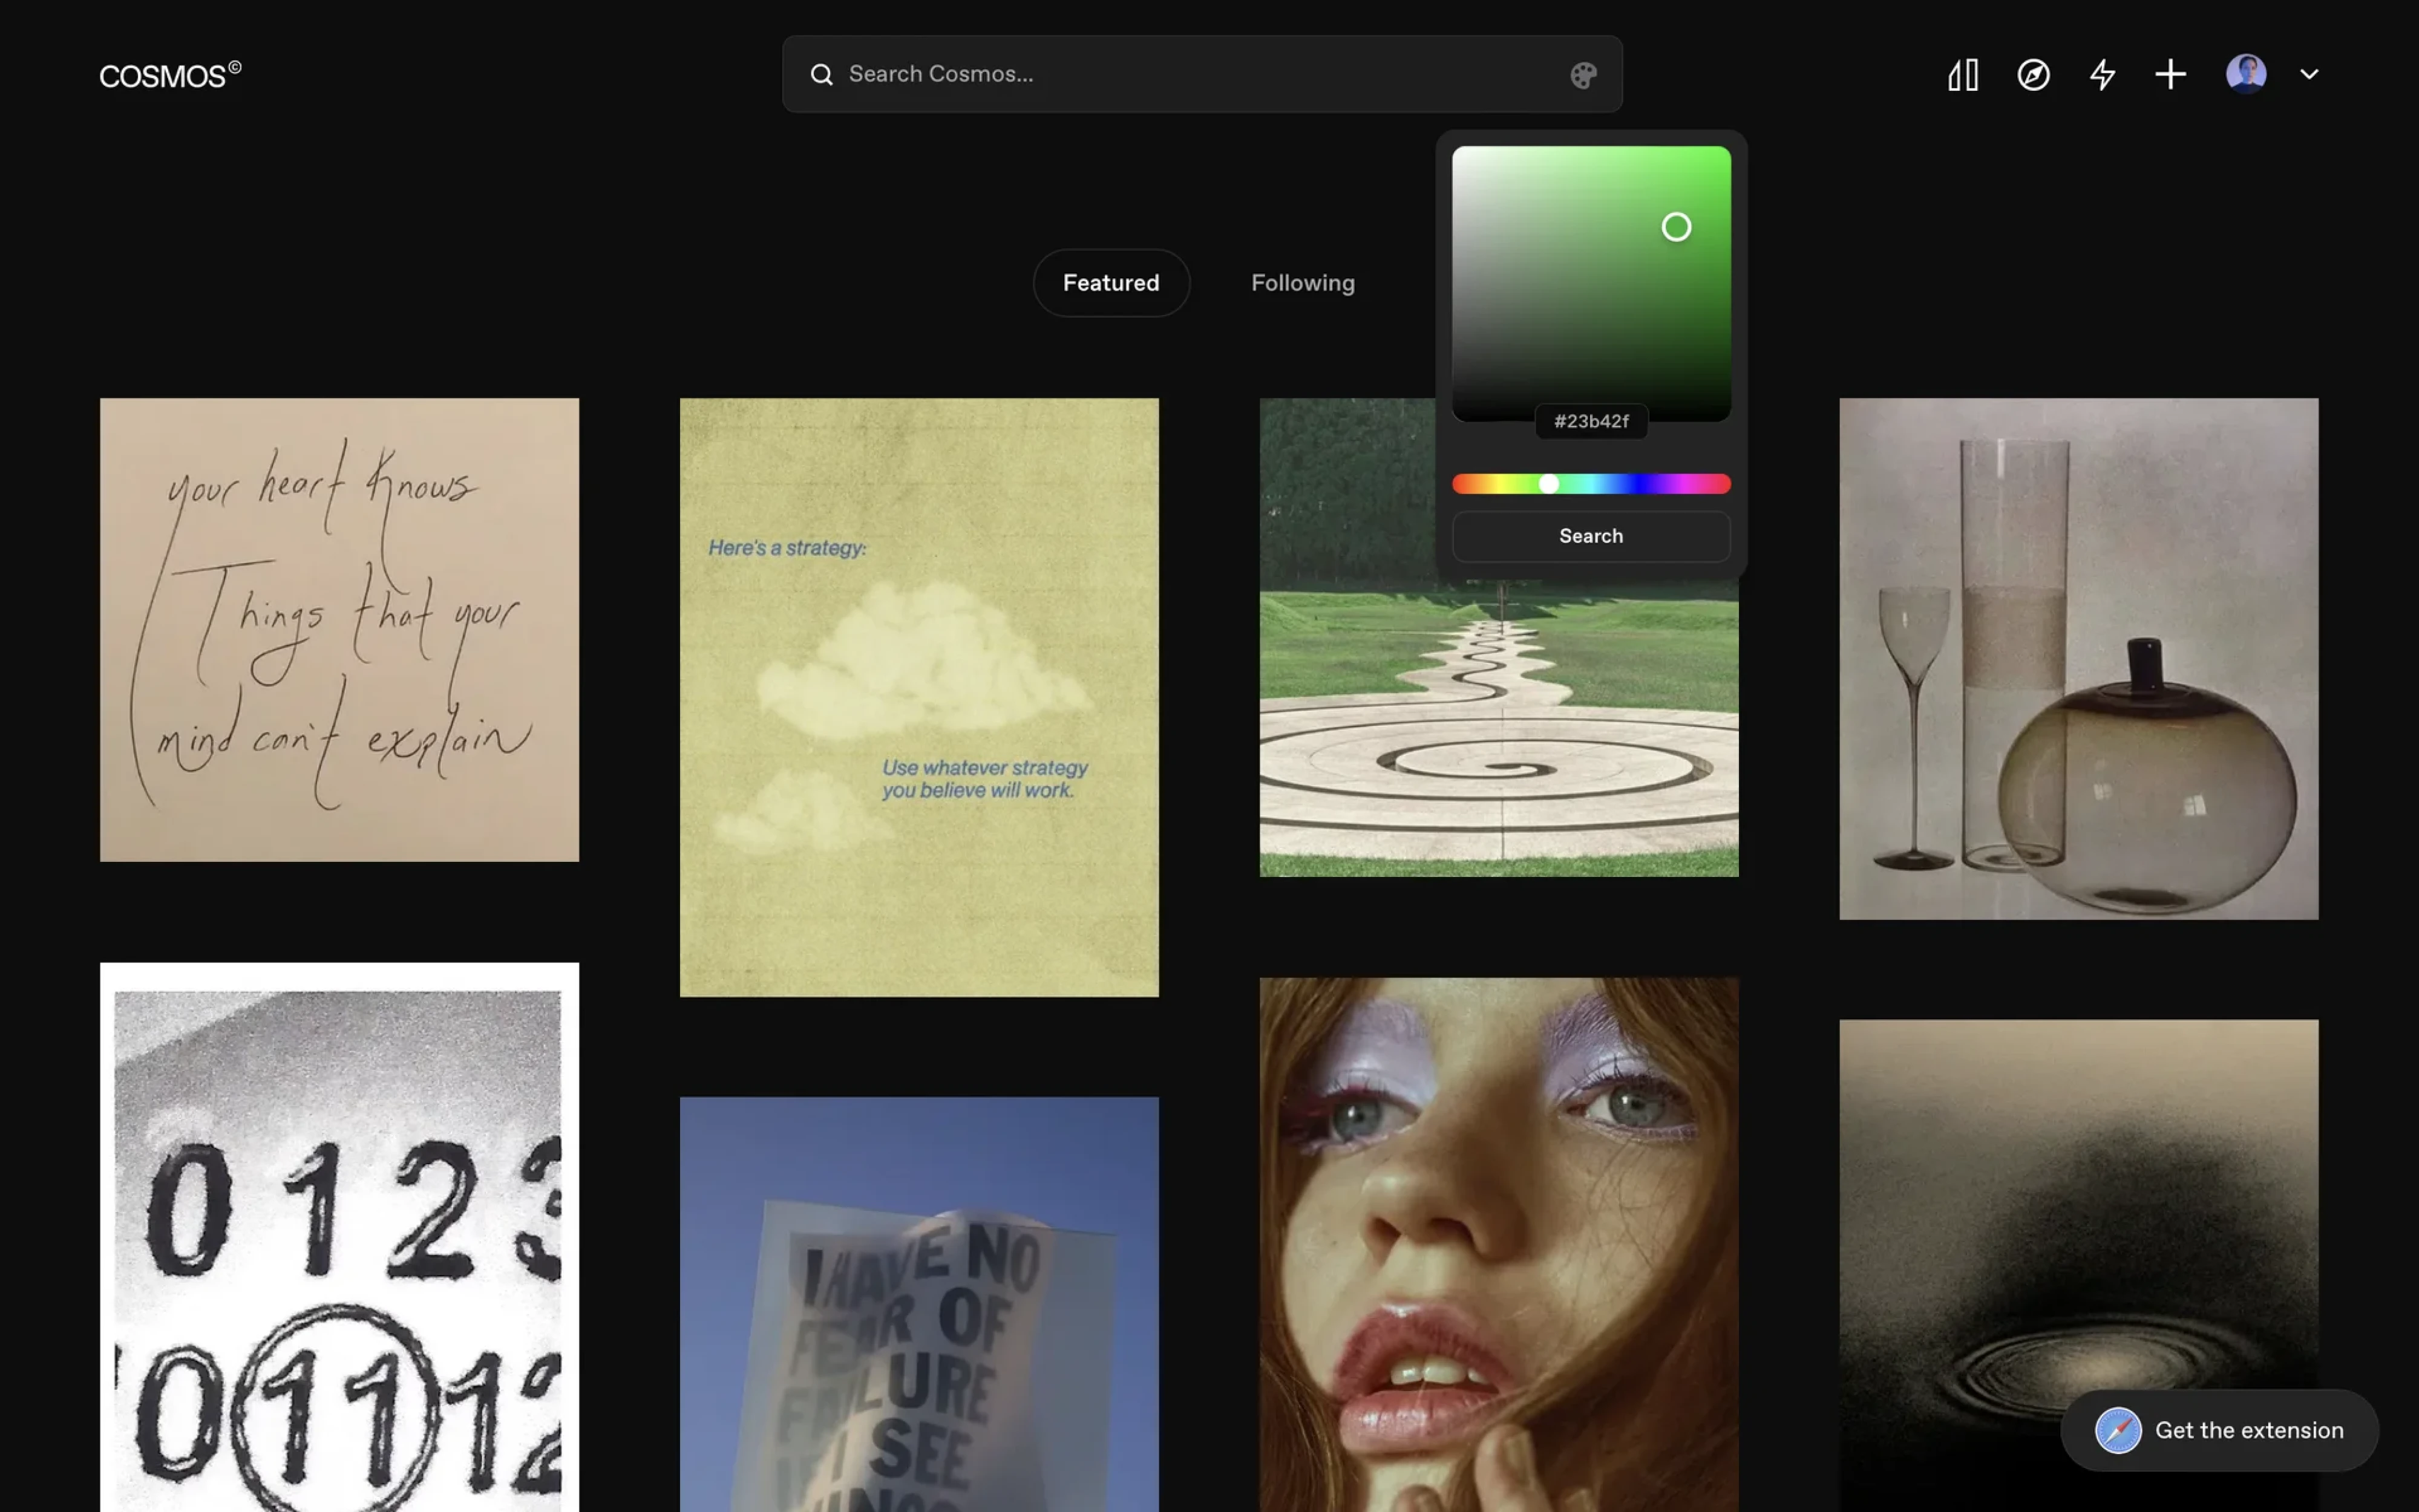This screenshot has width=2419, height=1512.
Task: Open the lightning bolt activity icon
Action: coord(2102,75)
